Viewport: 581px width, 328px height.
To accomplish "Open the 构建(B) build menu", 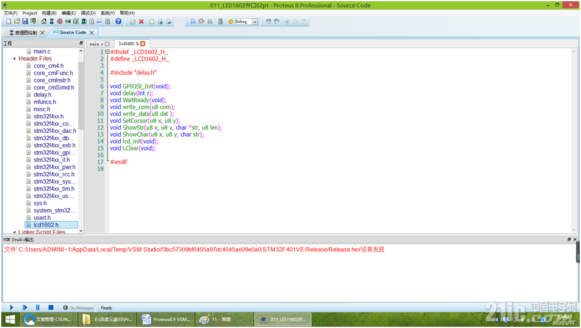I will [x=49, y=13].
